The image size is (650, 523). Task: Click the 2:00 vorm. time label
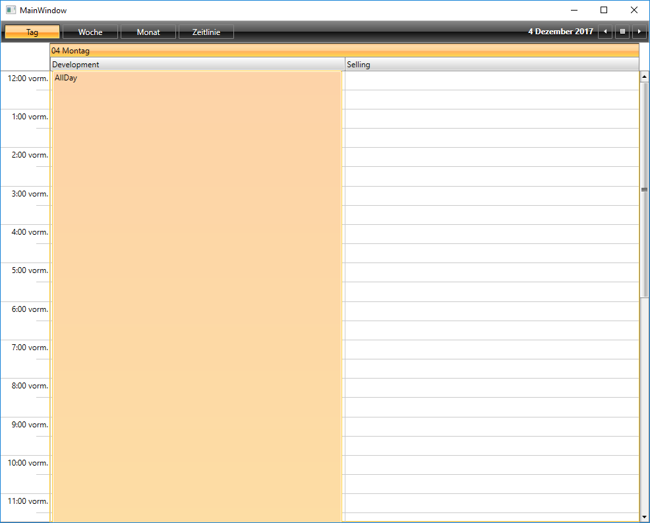pyautogui.click(x=30, y=155)
